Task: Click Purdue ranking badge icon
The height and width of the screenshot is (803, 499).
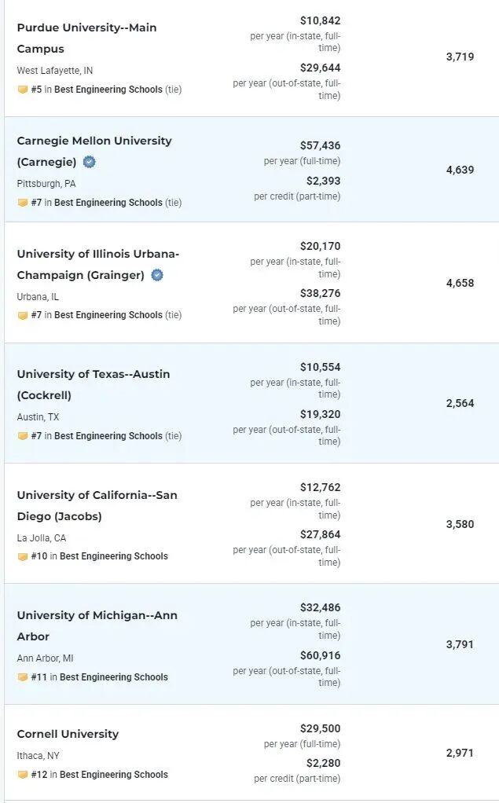Action: (x=23, y=90)
